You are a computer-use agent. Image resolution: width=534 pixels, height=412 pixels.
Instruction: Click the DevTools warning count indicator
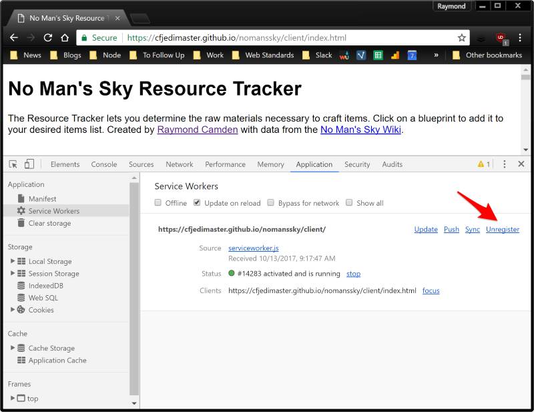[484, 164]
